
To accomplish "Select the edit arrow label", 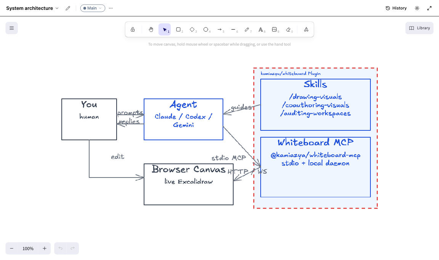I will (x=118, y=157).
